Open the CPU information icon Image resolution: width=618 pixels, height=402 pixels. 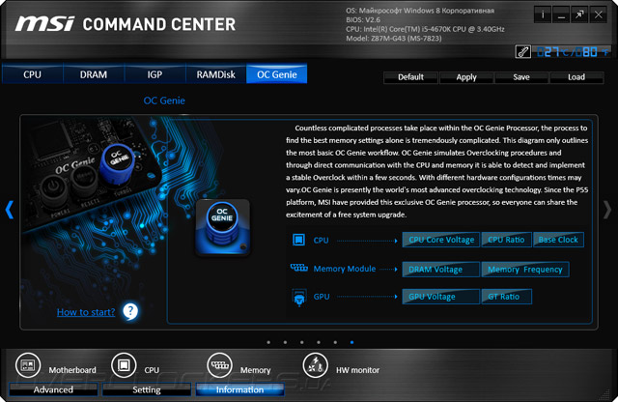point(124,365)
